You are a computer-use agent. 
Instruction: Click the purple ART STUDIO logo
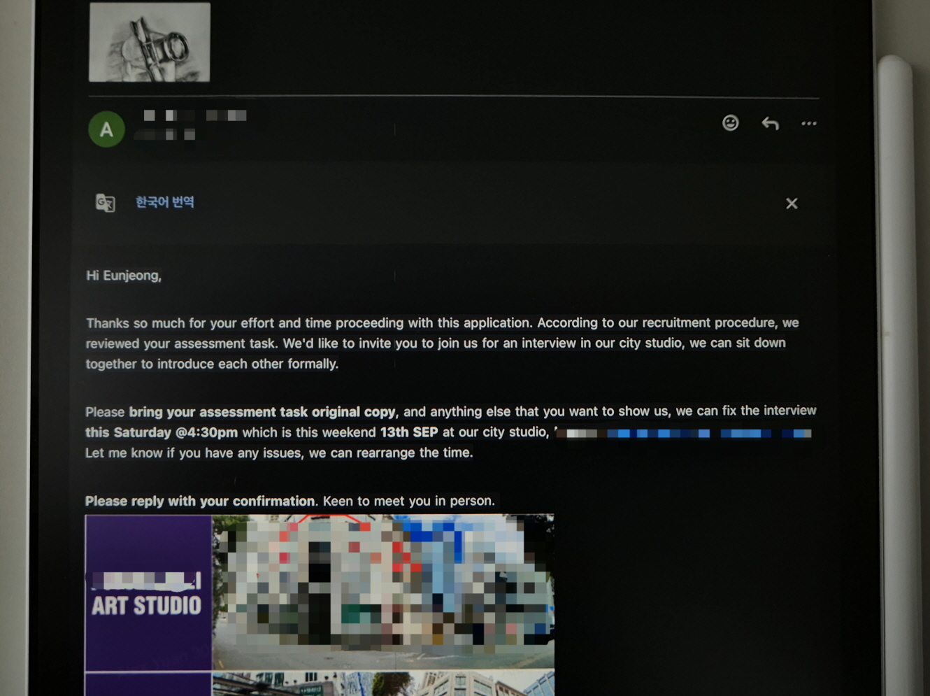(148, 593)
